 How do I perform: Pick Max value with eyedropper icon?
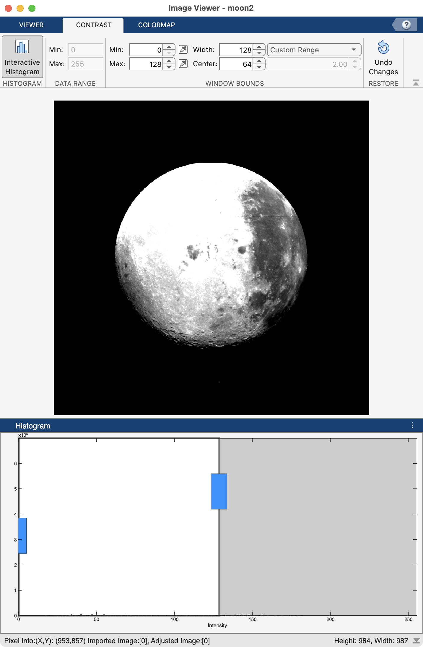(x=183, y=64)
